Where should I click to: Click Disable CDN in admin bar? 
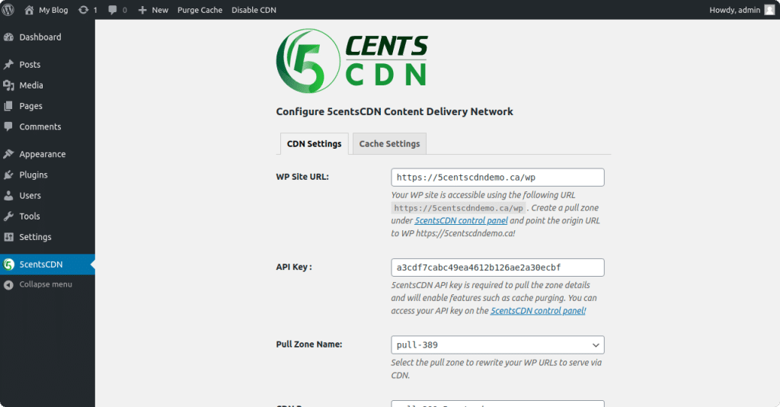(x=254, y=10)
